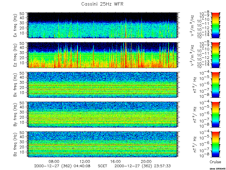Select the Ez spectrogram panel
This screenshot has height=170, width=226.
pyautogui.click(x=103, y=55)
